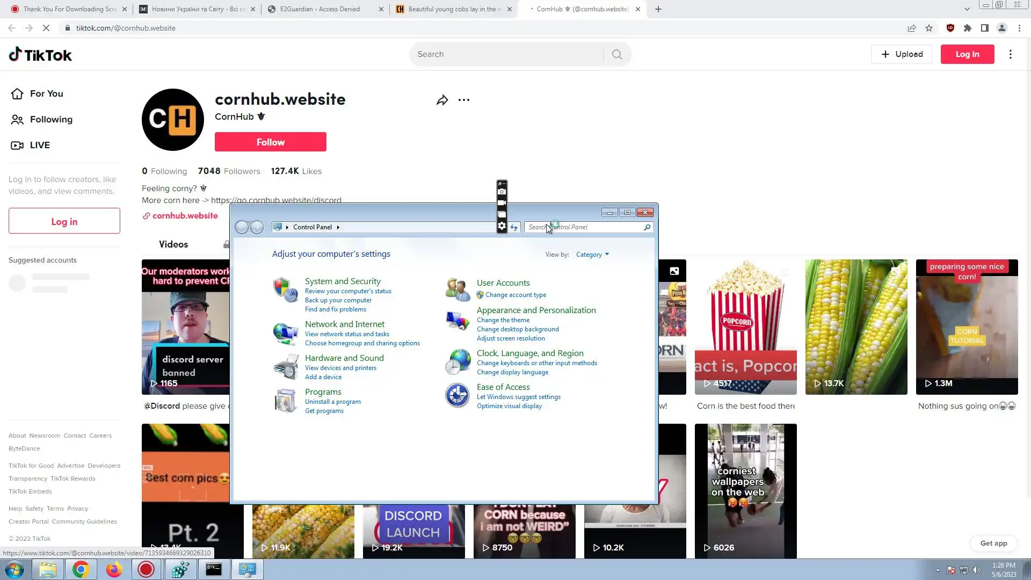Click the TikTok share profile arrow icon

tap(442, 100)
